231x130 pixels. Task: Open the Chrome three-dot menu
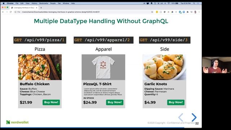(x=199, y=12)
